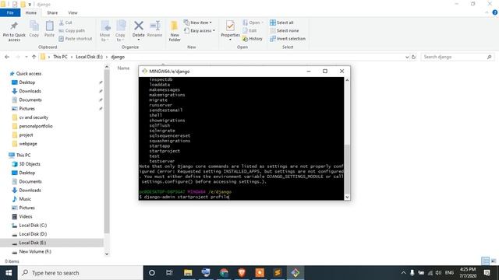Click the Git Bash taskbar icon
Viewport: 499px width, 280px height.
click(295, 273)
